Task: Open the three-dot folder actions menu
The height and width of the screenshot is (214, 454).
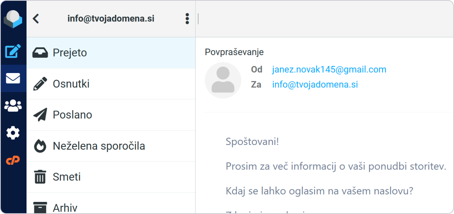Action: coord(187,19)
